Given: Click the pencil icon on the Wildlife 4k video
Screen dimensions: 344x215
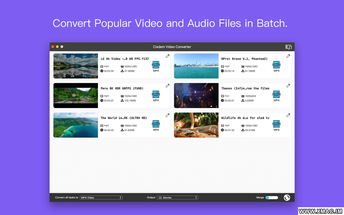Looking at the screenshot, I should pyautogui.click(x=288, y=115).
